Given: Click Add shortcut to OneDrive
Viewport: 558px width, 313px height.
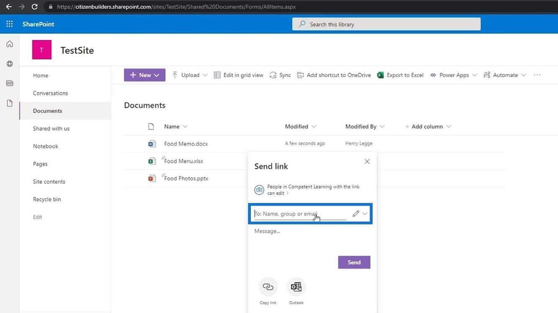Looking at the screenshot, I should (334, 75).
